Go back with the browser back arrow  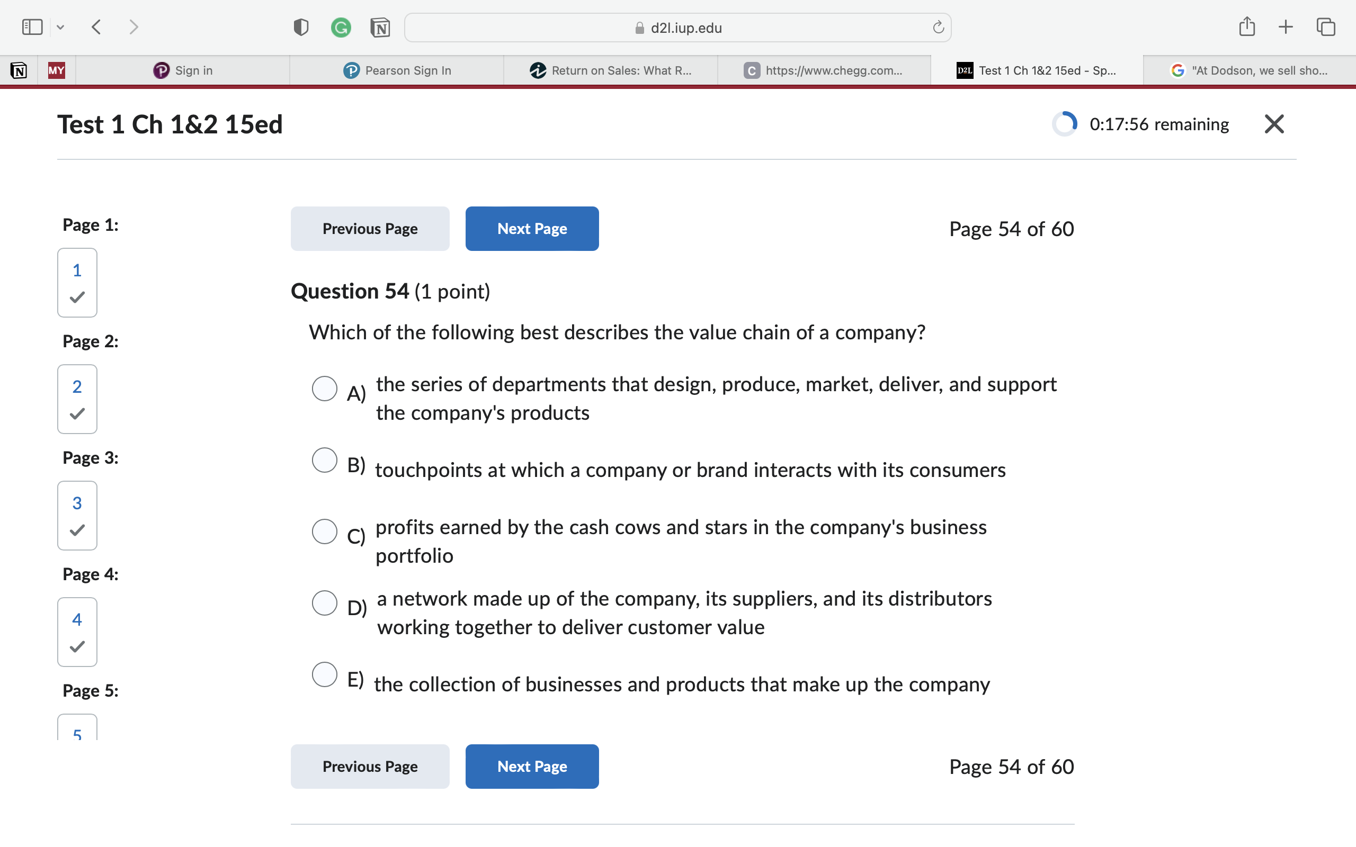click(x=96, y=27)
